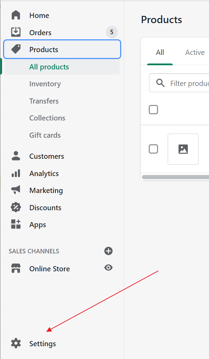Open Discounts percent badge icon
209x359 pixels.
16,207
